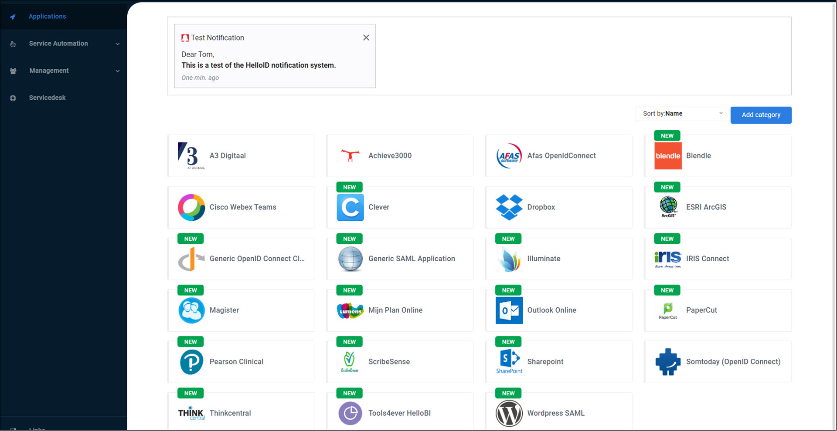The height and width of the screenshot is (431, 837).
Task: Open the PaperCut logo icon
Action: pyautogui.click(x=668, y=310)
